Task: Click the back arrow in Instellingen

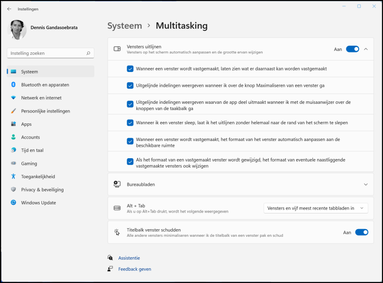Action: pos(9,9)
